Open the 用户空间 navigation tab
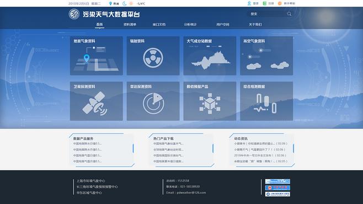The image size is (363, 204). tap(223, 24)
